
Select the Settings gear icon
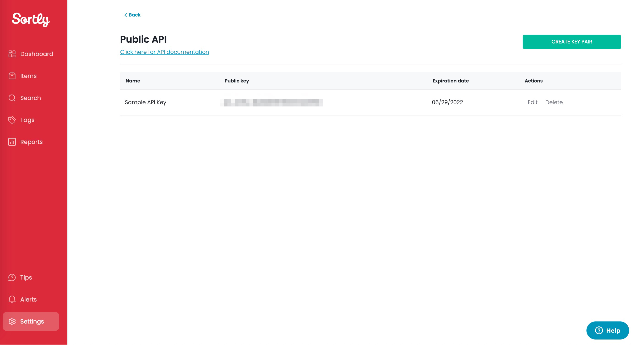[12, 321]
